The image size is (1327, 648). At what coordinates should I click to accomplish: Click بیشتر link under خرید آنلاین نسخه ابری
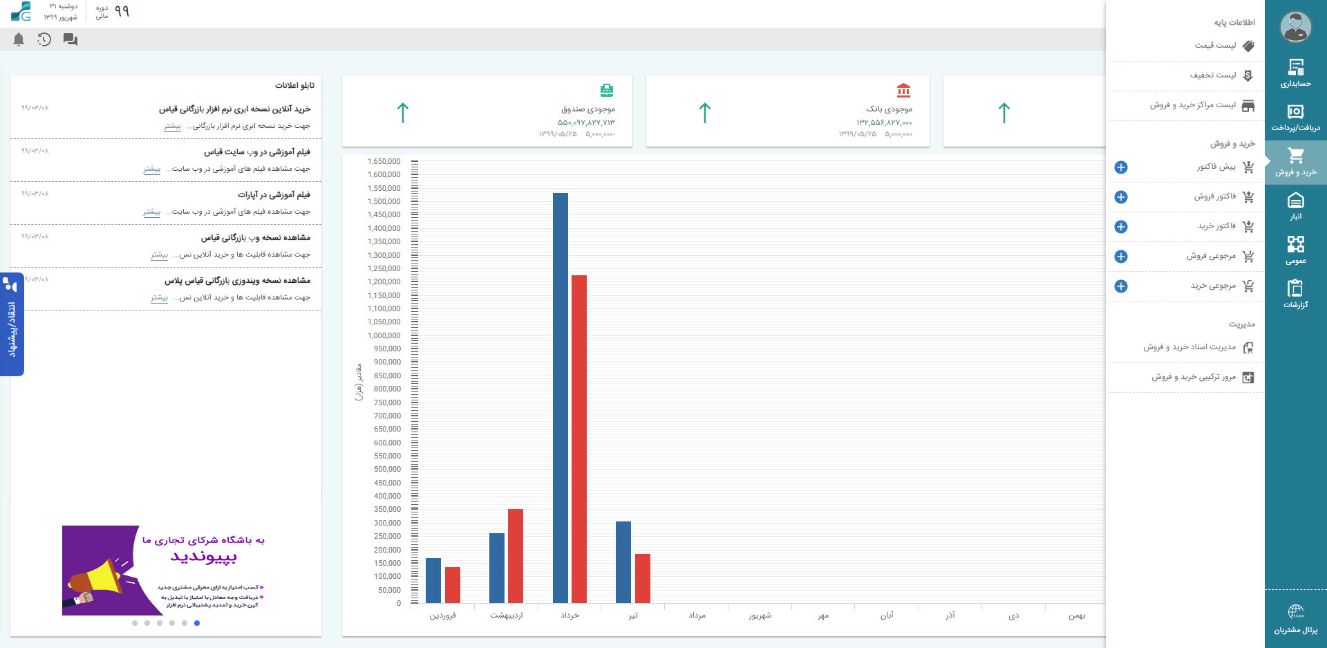[x=172, y=126]
